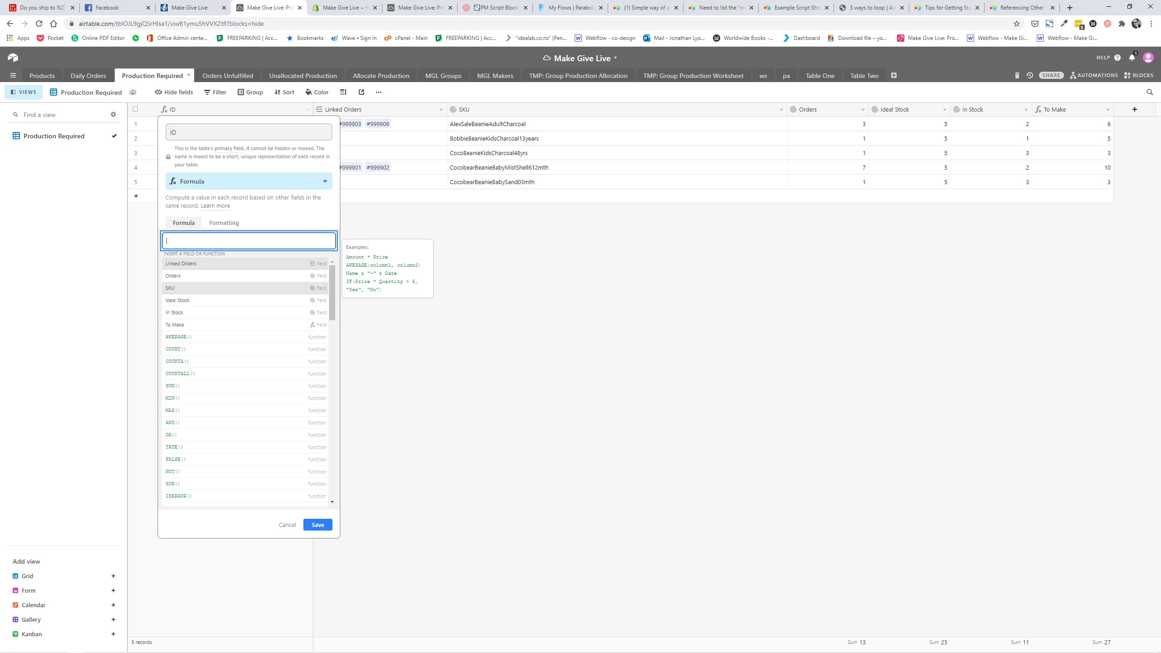The width and height of the screenshot is (1161, 653).
Task: Toggle the VIEWS sidebar
Action: coord(23,92)
